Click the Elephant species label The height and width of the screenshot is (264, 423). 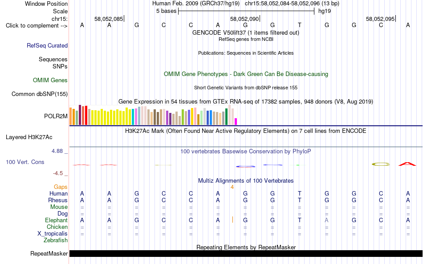click(x=57, y=220)
